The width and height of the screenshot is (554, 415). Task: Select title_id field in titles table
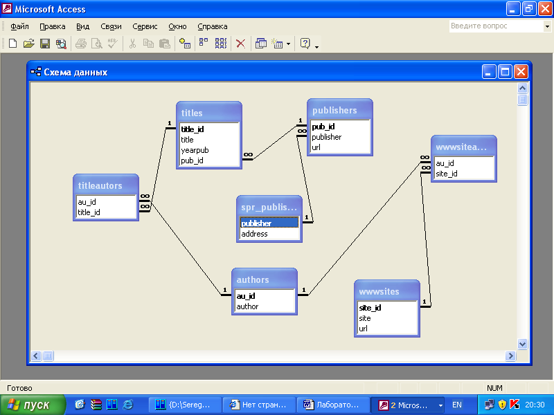210,129
